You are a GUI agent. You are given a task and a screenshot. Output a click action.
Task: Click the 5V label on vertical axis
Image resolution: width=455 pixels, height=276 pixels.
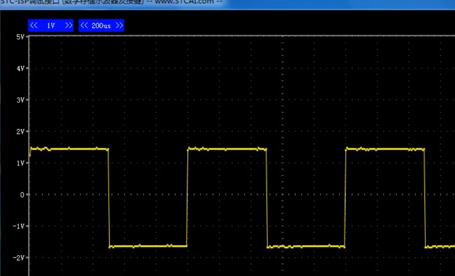click(x=20, y=37)
